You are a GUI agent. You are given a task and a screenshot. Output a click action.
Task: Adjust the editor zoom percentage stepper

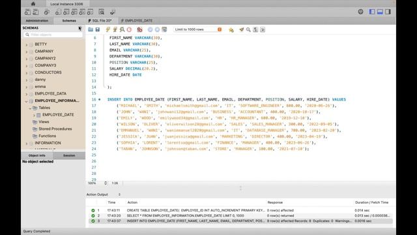[x=106, y=183]
